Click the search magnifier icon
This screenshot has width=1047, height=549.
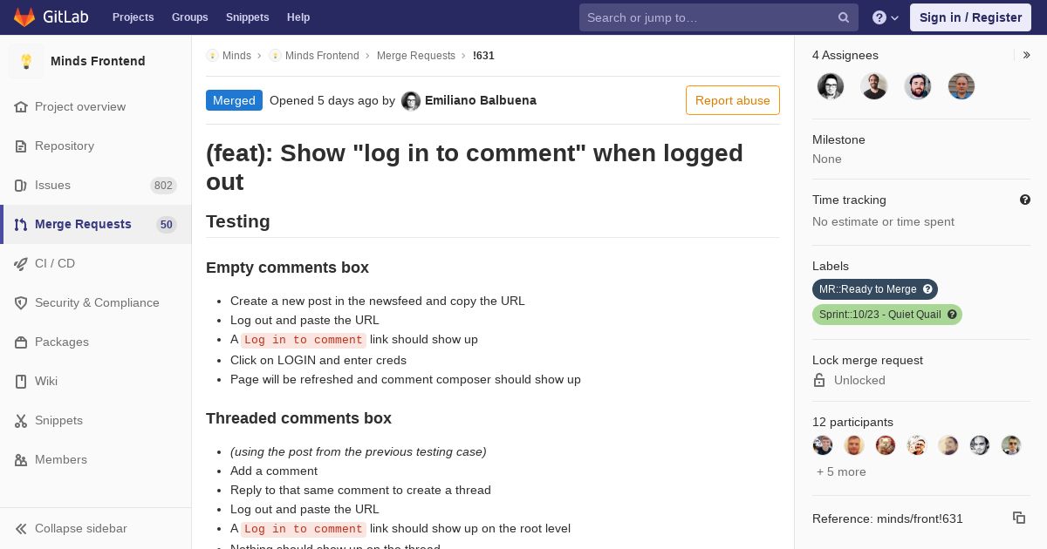pyautogui.click(x=844, y=17)
